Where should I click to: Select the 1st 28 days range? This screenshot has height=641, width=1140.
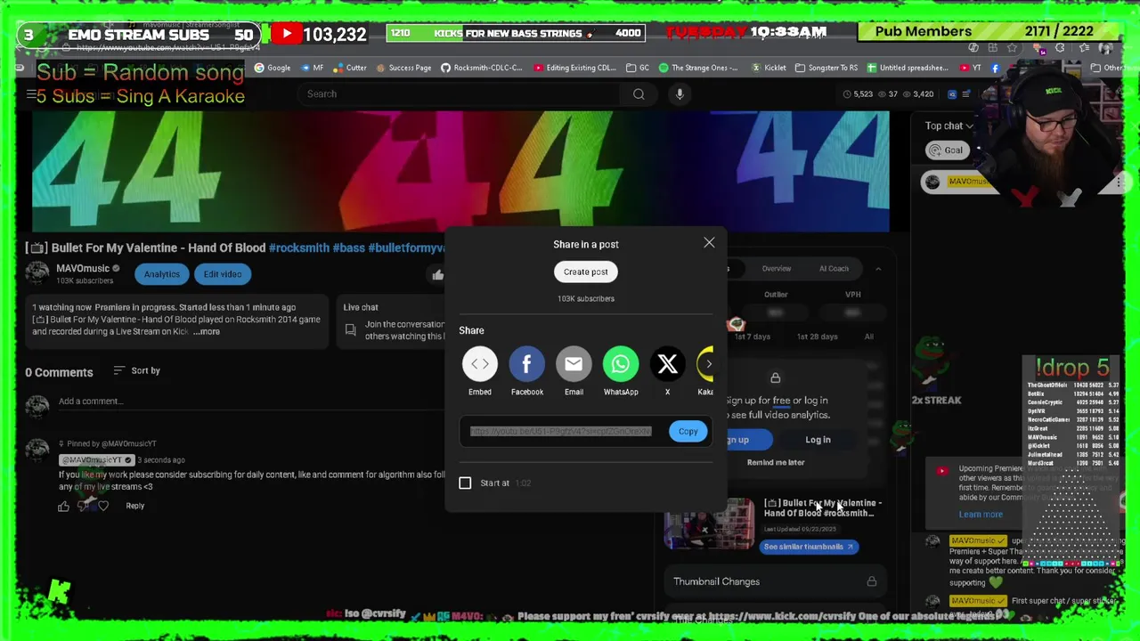817,337
